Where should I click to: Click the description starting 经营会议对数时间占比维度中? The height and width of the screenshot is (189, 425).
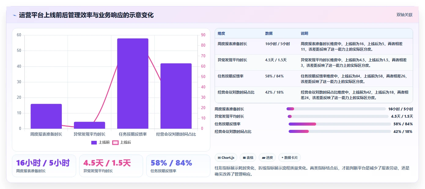click(x=355, y=95)
